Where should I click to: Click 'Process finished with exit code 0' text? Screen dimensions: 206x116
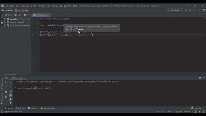point(32,88)
